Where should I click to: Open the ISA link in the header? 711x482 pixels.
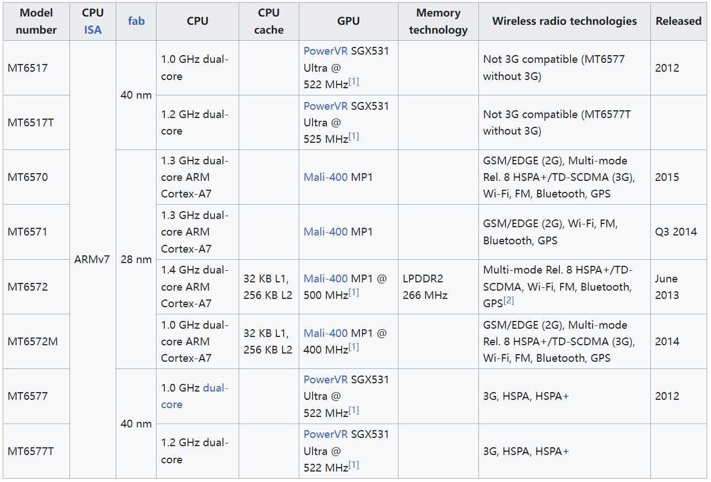coord(93,30)
